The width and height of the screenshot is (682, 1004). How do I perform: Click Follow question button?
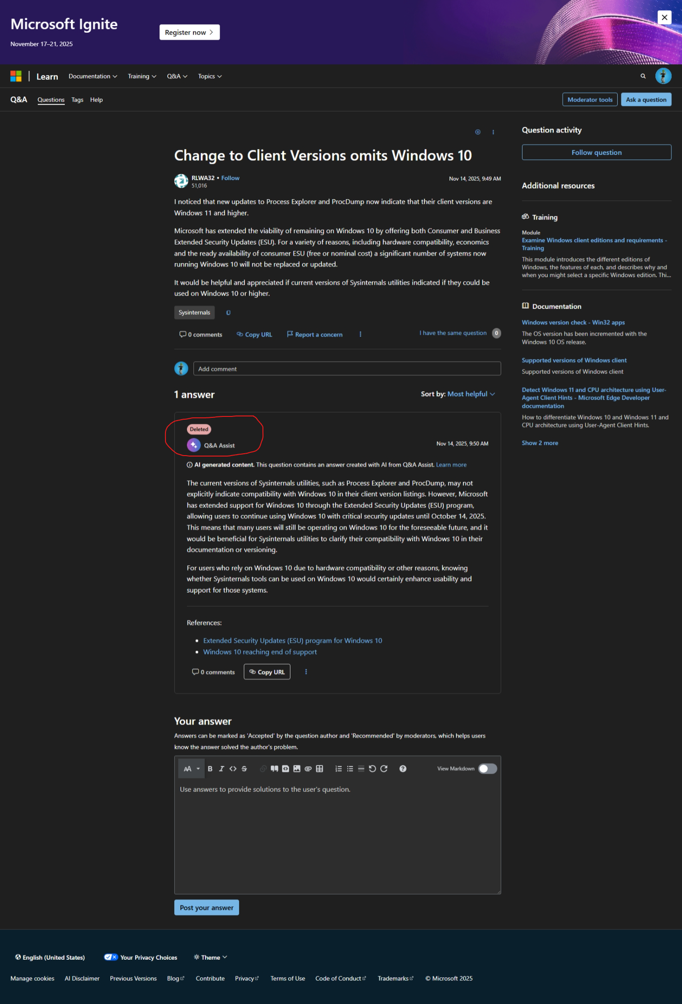click(596, 152)
